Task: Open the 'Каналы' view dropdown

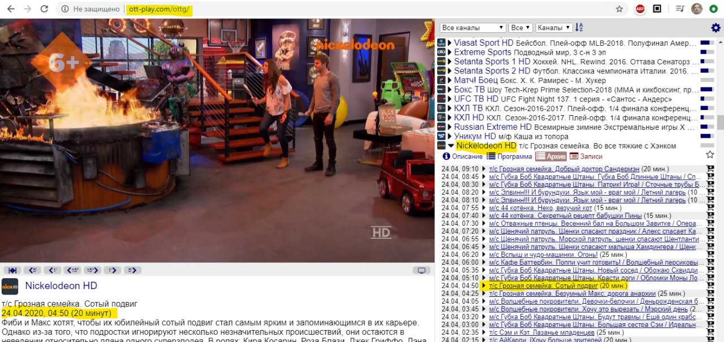Action: pyautogui.click(x=554, y=28)
